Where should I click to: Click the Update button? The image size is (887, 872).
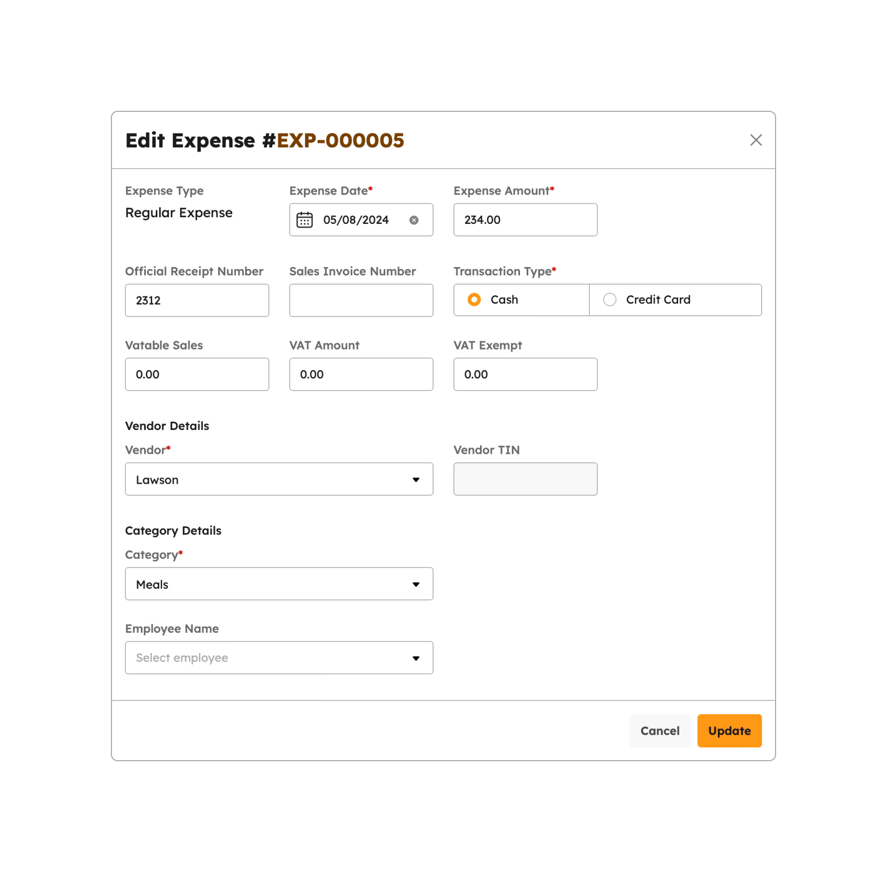[x=729, y=731]
